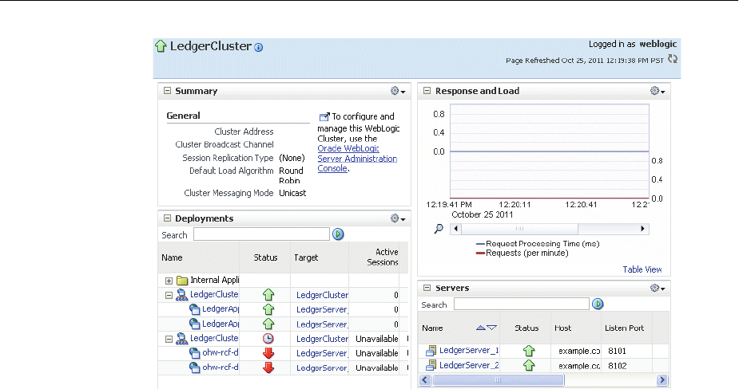This screenshot has width=739, height=389.
Task: Sort servers by Name ascending arrow
Action: (480, 328)
